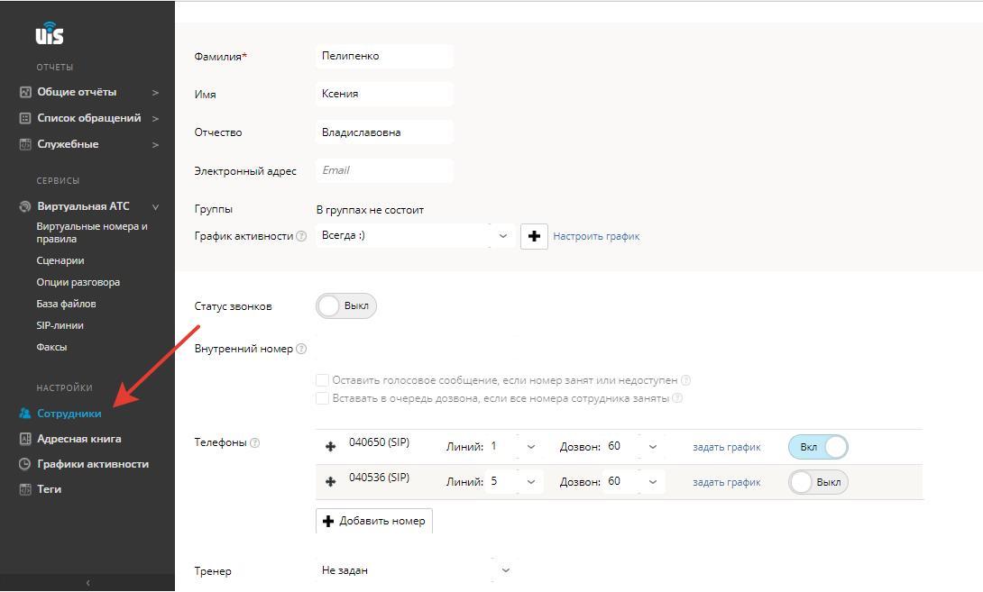Expand Линий dropdown for 040536 (SIP)

click(x=530, y=482)
